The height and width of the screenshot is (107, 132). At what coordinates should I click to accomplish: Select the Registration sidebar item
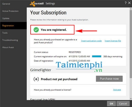[13, 26]
